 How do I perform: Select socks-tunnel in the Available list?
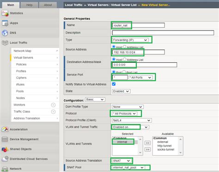point(166,149)
